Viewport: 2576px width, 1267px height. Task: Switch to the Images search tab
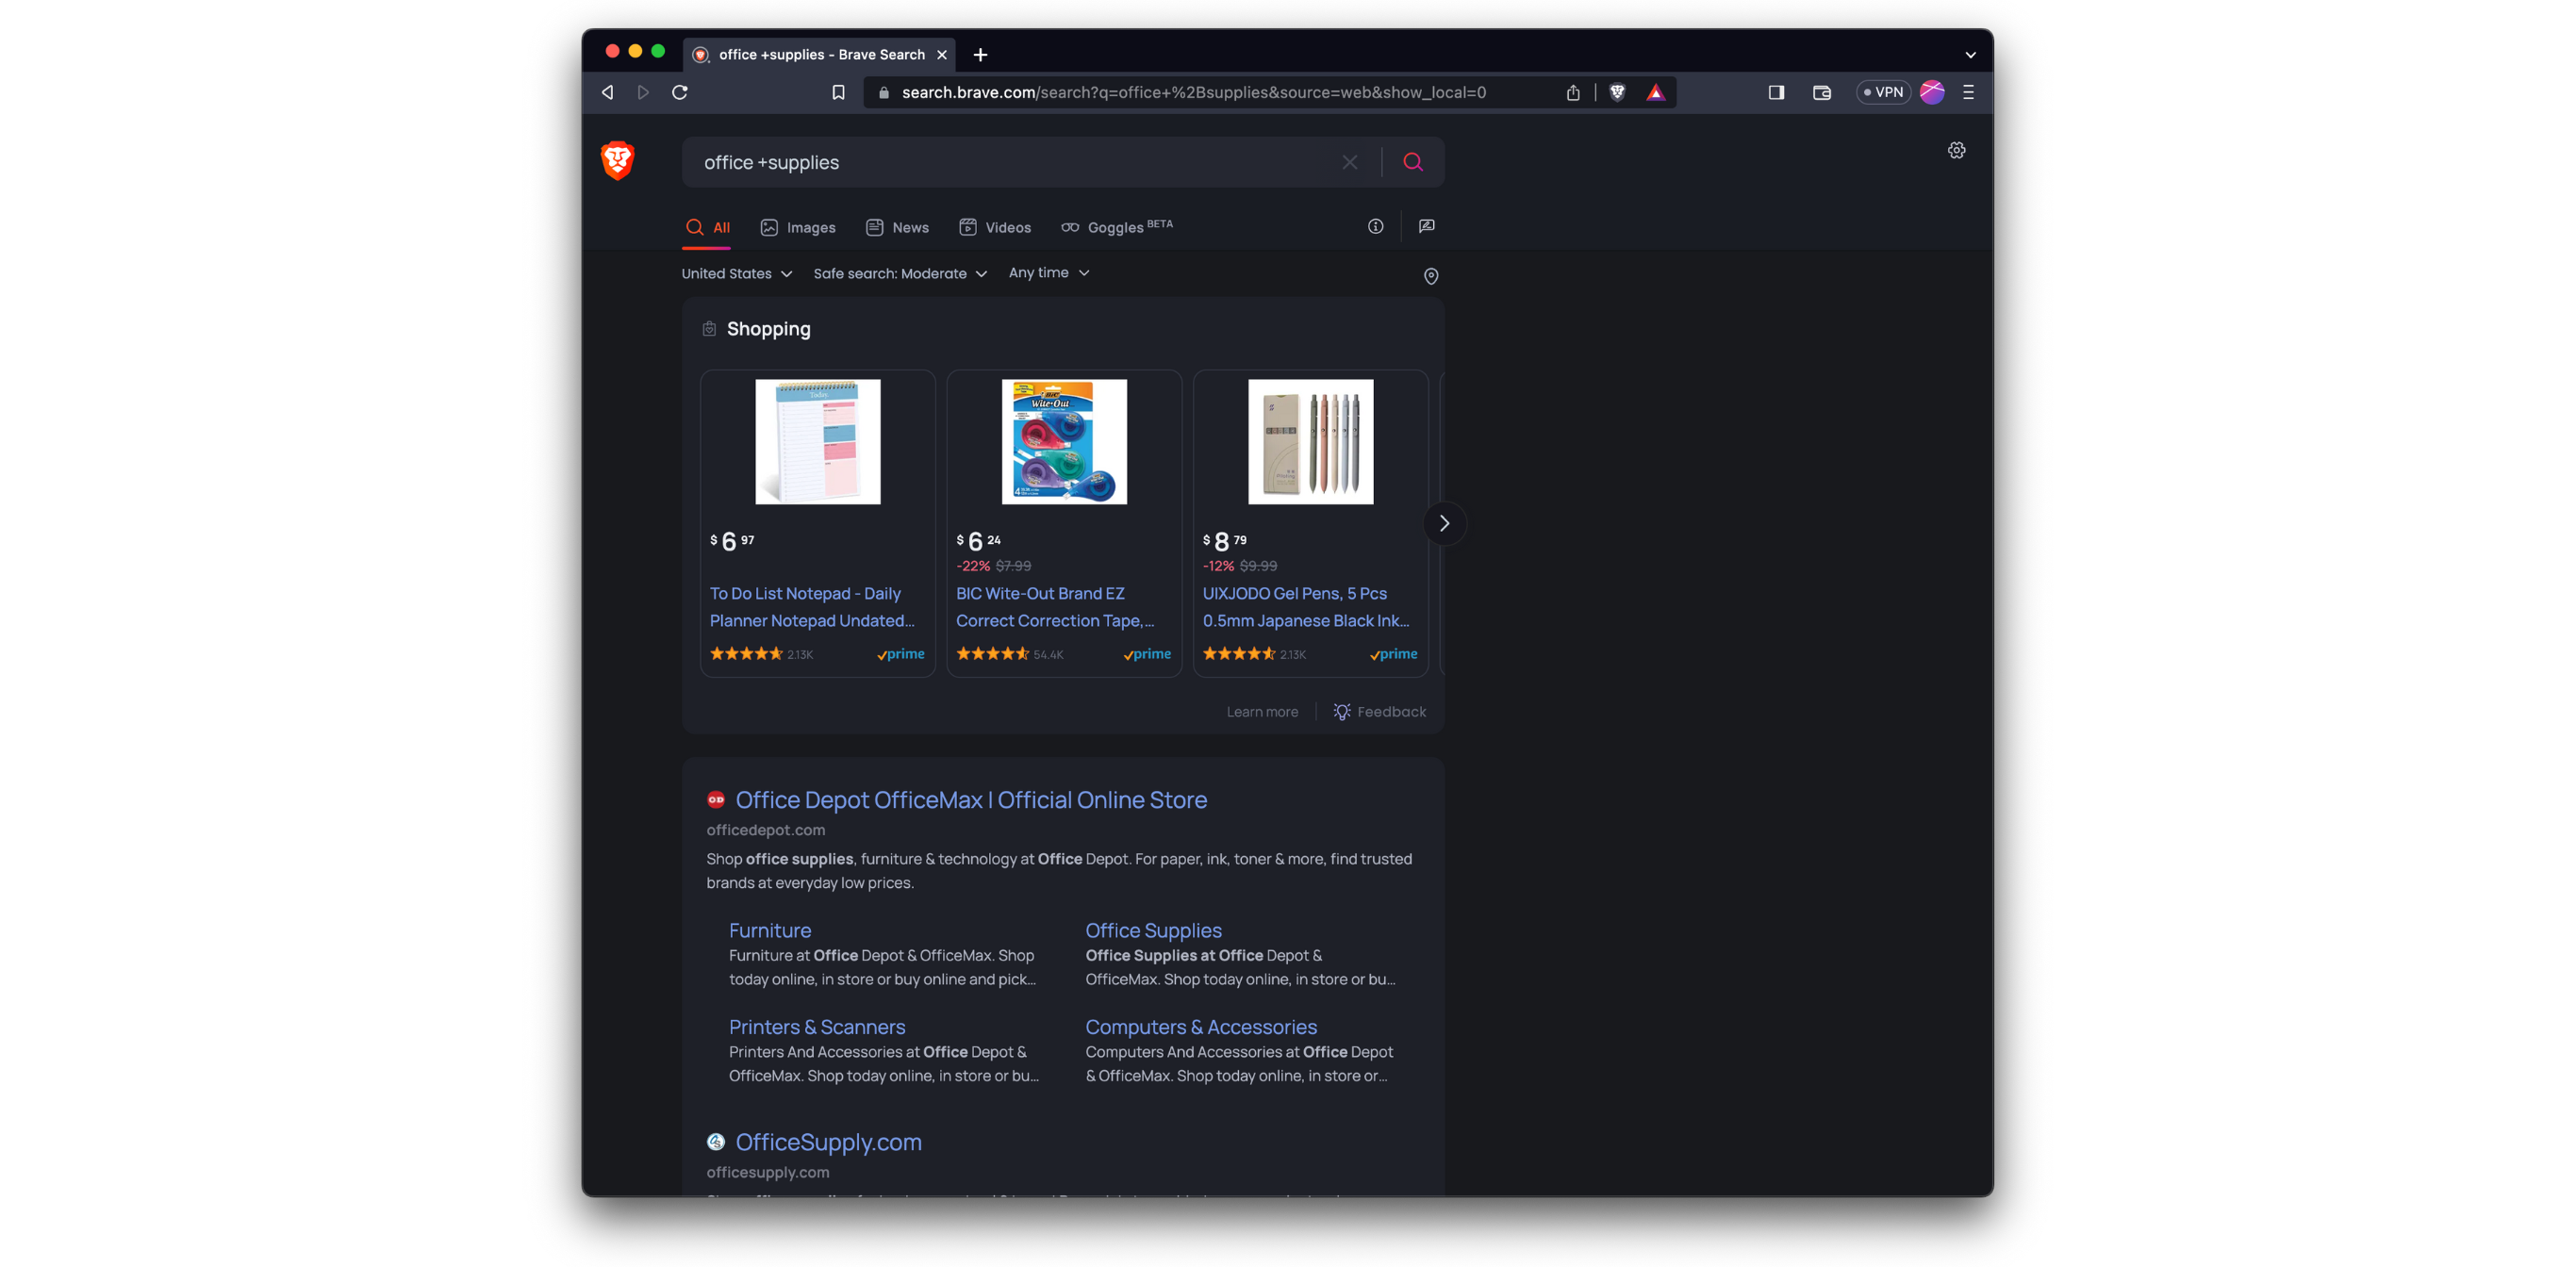pyautogui.click(x=797, y=227)
